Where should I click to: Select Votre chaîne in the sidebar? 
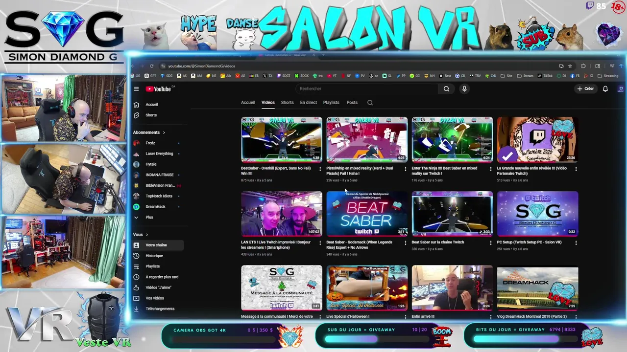(157, 245)
